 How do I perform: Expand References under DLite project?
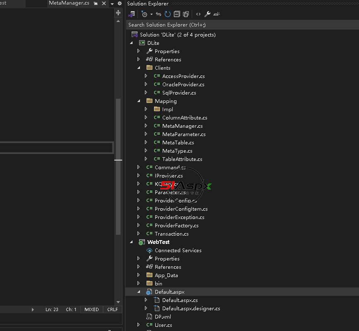pyautogui.click(x=139, y=59)
